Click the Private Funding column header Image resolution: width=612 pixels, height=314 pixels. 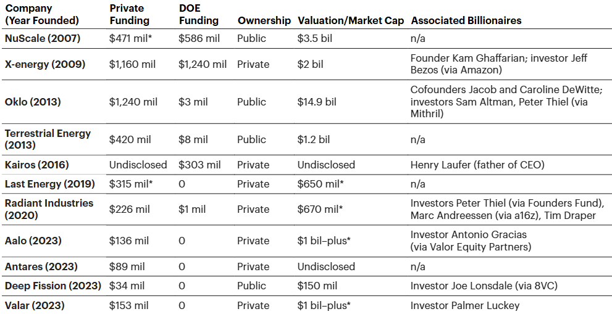(130, 15)
